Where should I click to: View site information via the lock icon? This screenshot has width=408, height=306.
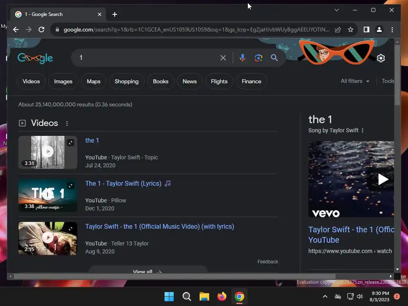(x=57, y=29)
